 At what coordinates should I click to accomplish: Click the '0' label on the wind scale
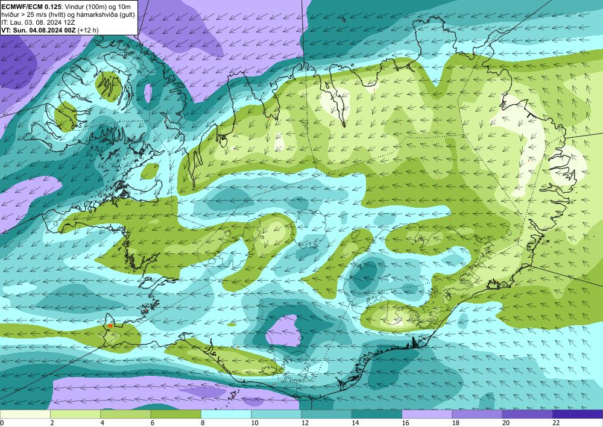[2, 423]
